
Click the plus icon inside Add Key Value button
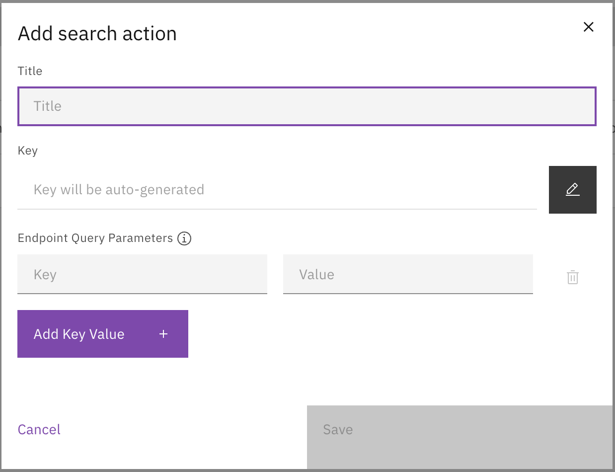pyautogui.click(x=163, y=334)
